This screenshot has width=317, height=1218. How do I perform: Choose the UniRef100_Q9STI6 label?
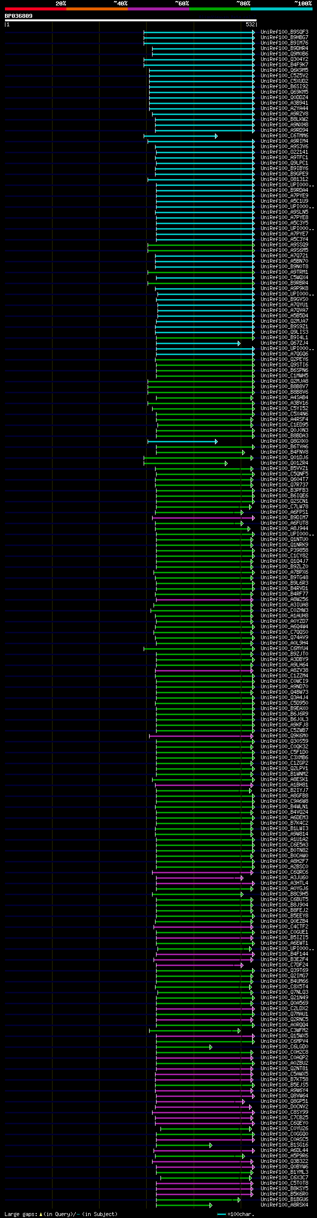point(284,365)
